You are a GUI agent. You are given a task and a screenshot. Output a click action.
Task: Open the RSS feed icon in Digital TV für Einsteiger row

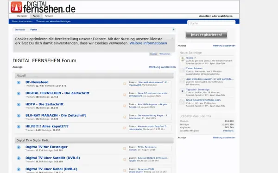point(125,149)
